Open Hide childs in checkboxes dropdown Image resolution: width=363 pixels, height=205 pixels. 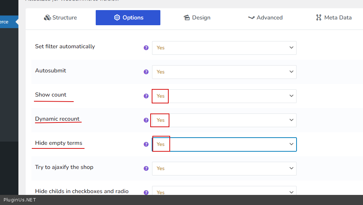(224, 191)
